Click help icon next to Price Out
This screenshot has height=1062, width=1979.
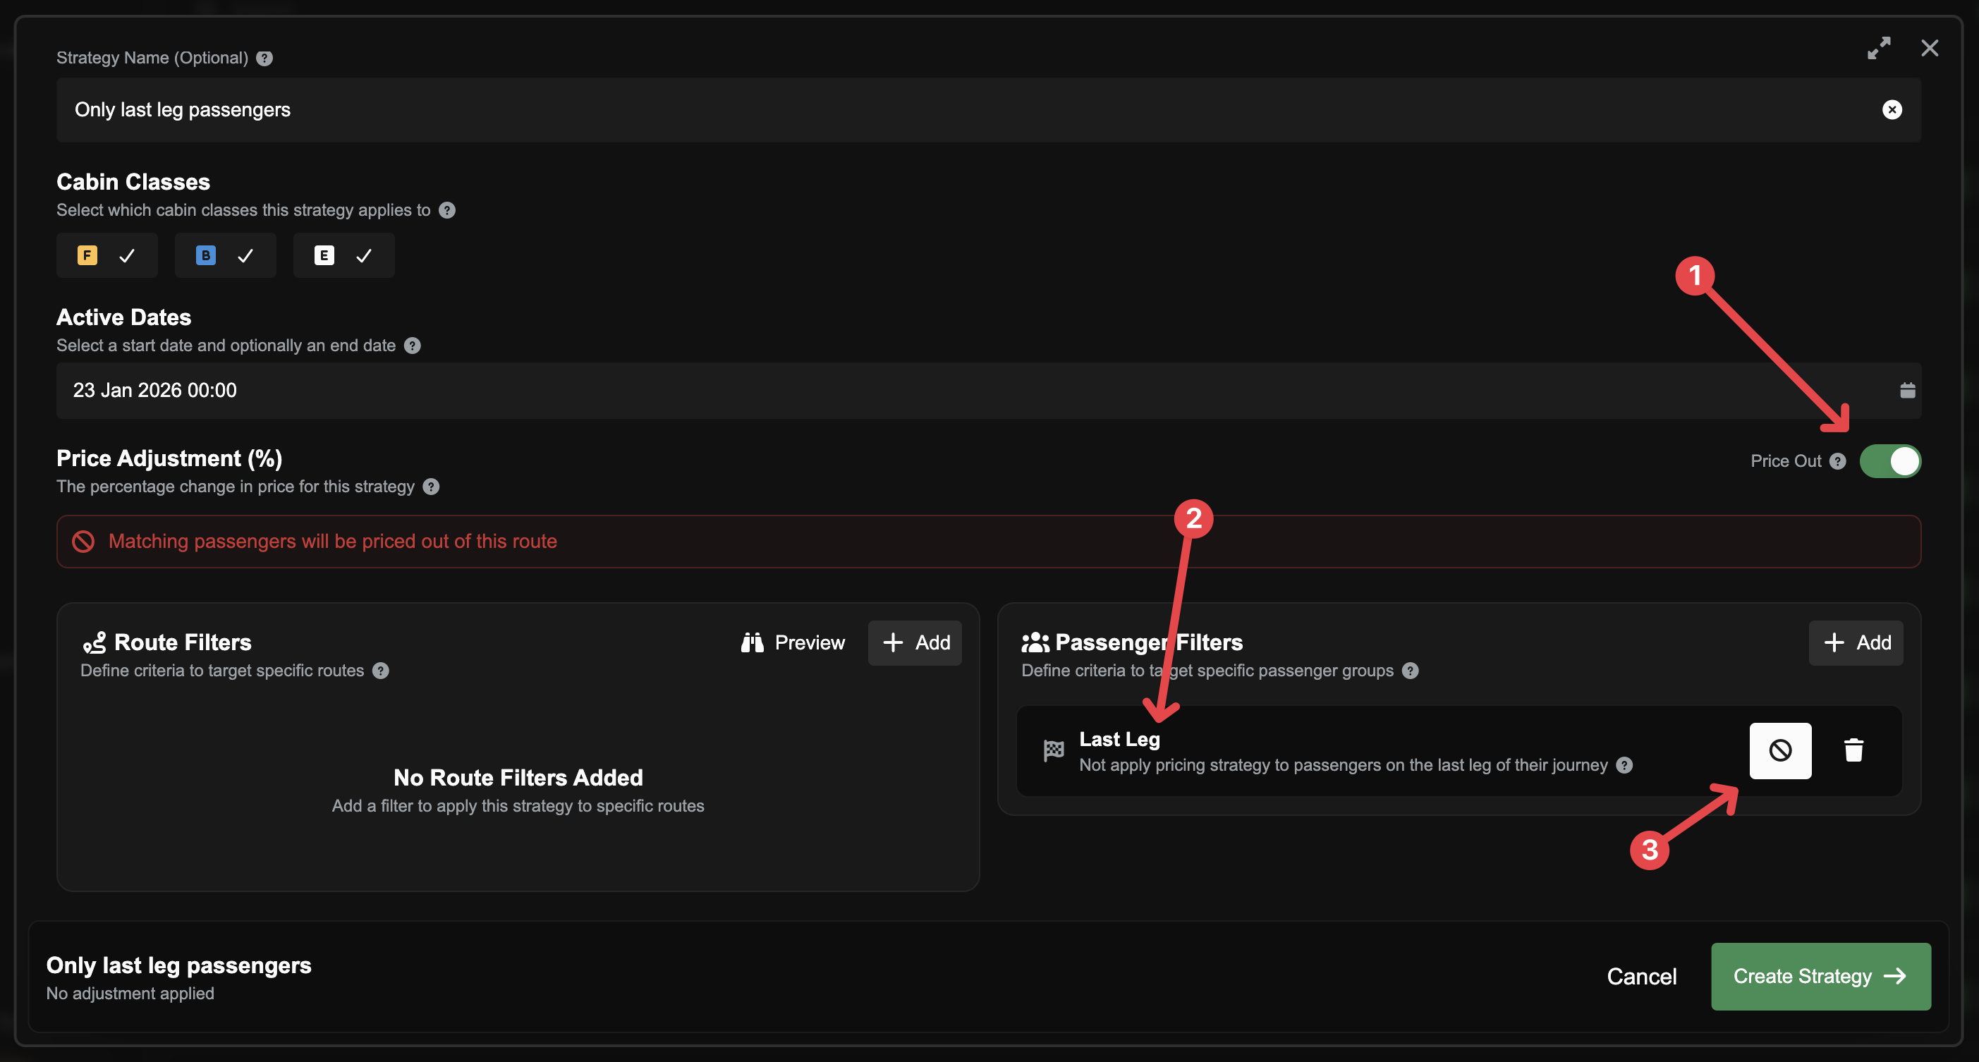[x=1837, y=461]
